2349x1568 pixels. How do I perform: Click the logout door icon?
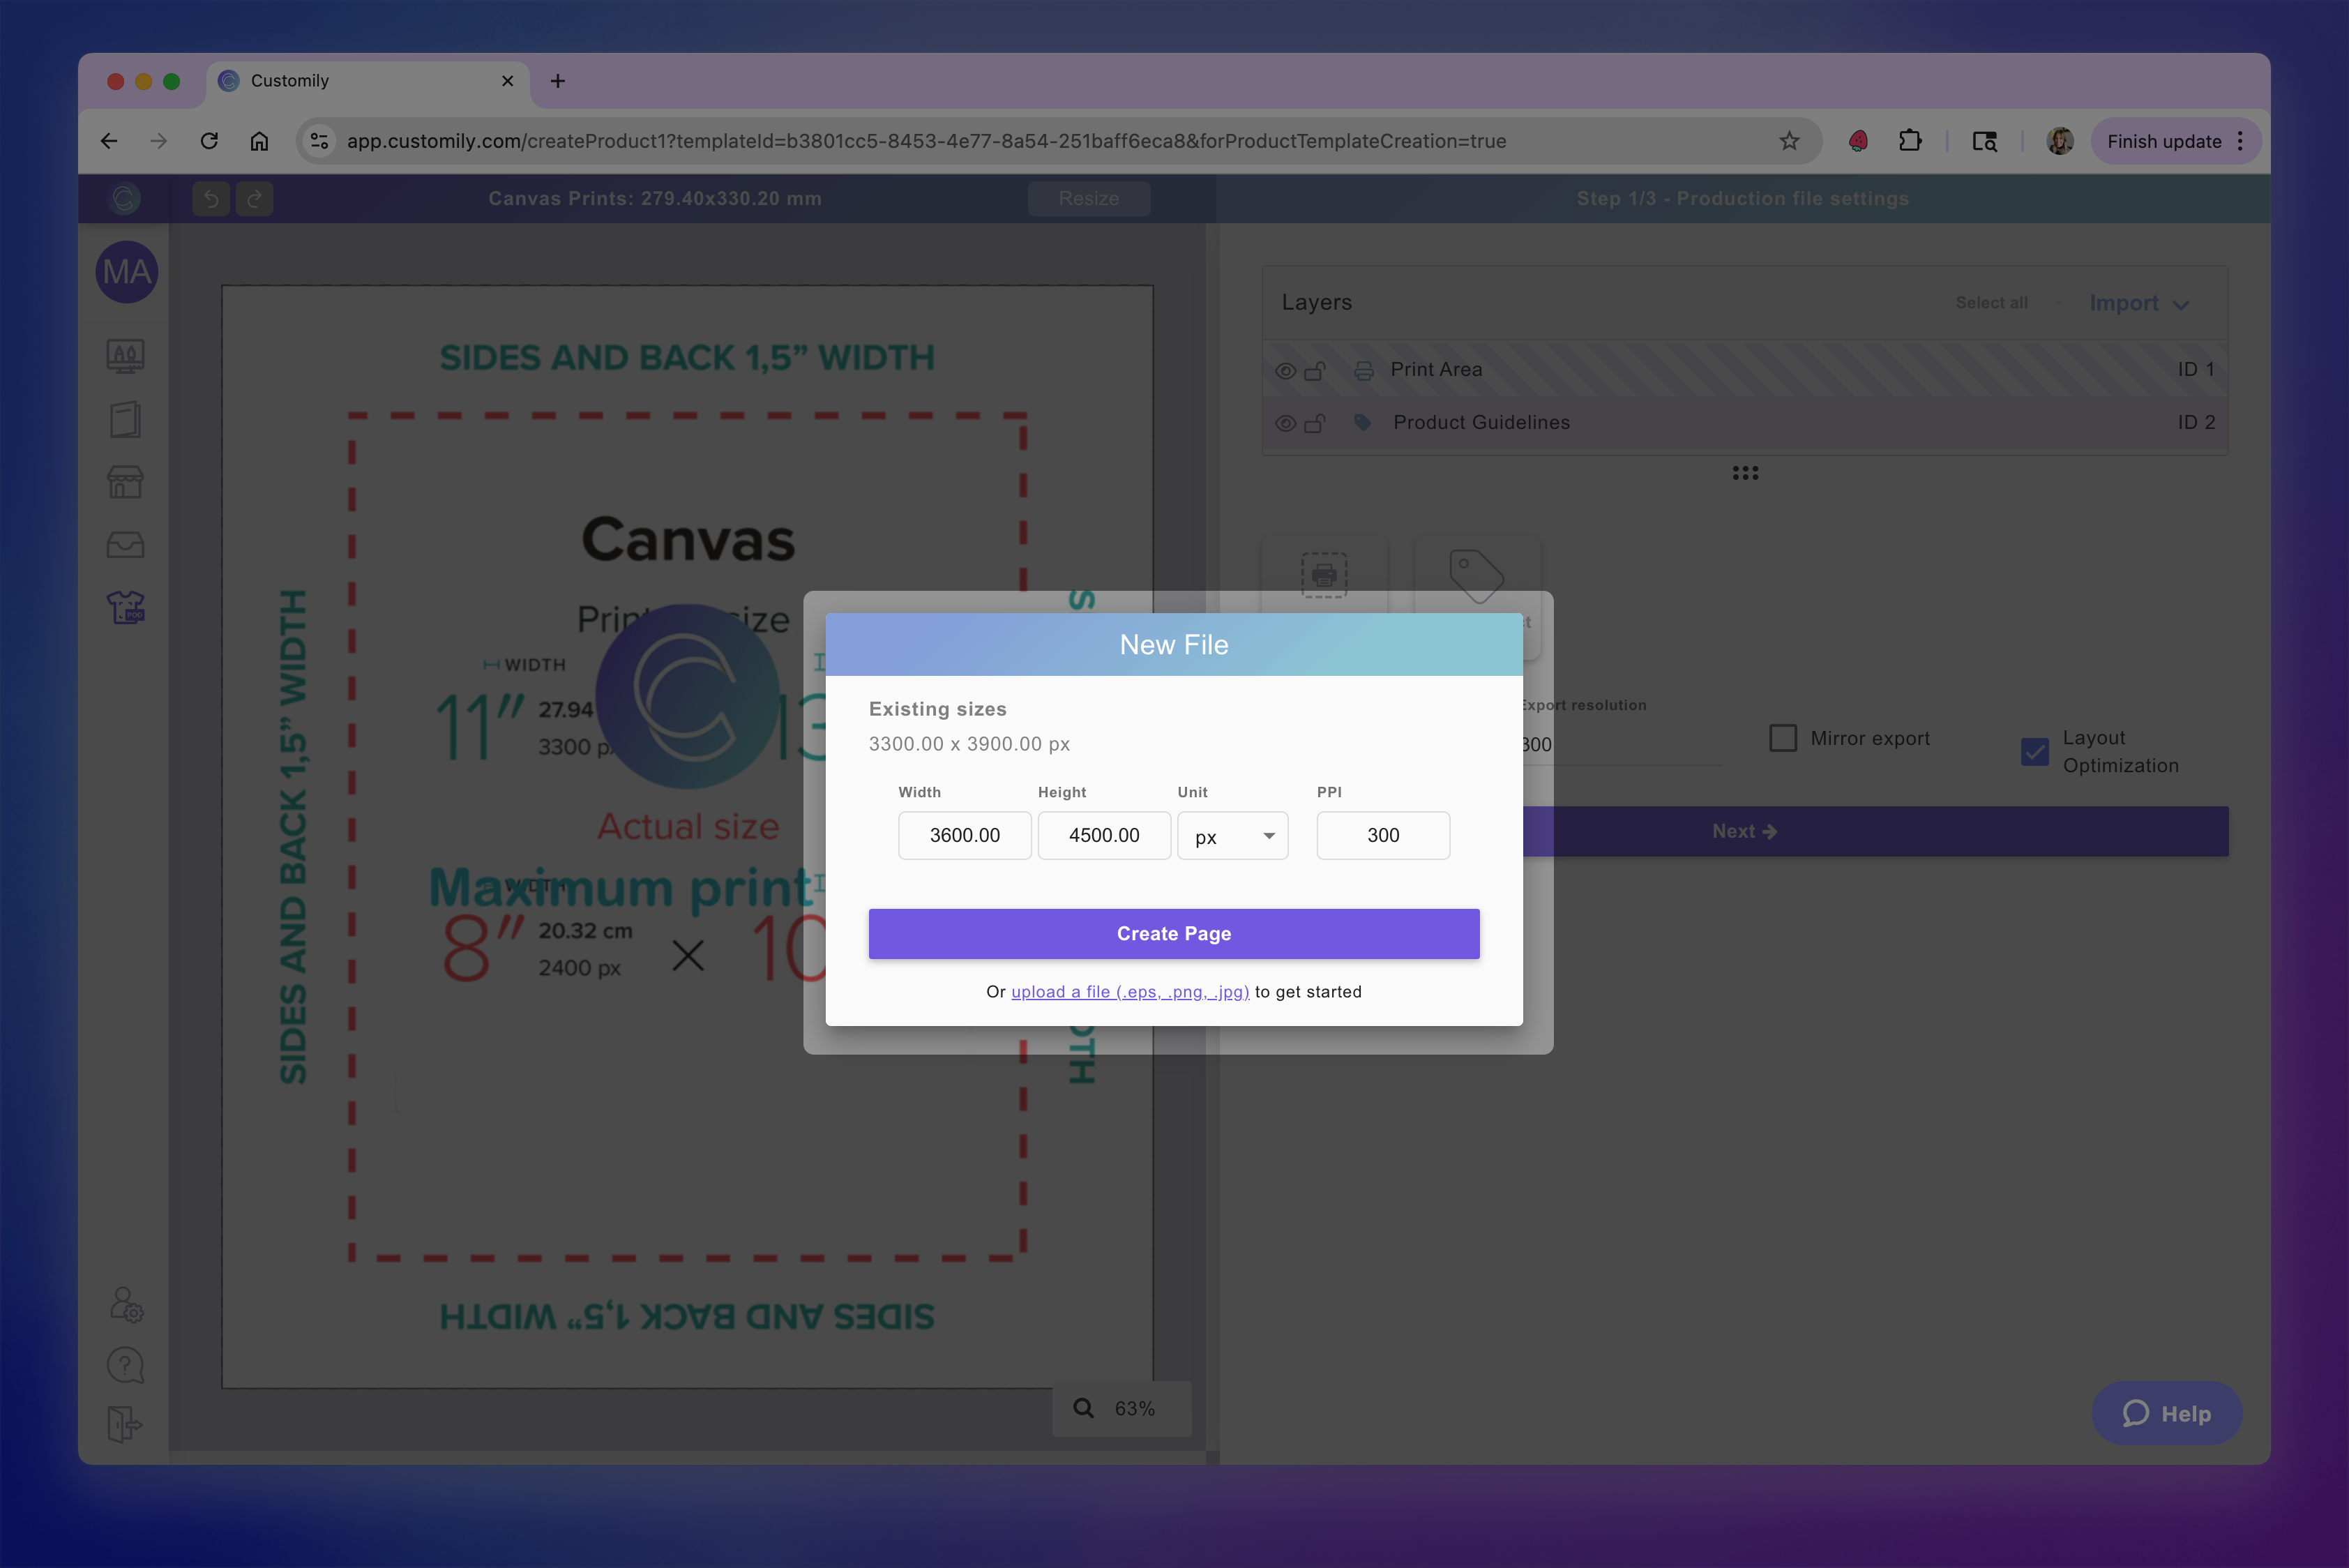(x=125, y=1424)
